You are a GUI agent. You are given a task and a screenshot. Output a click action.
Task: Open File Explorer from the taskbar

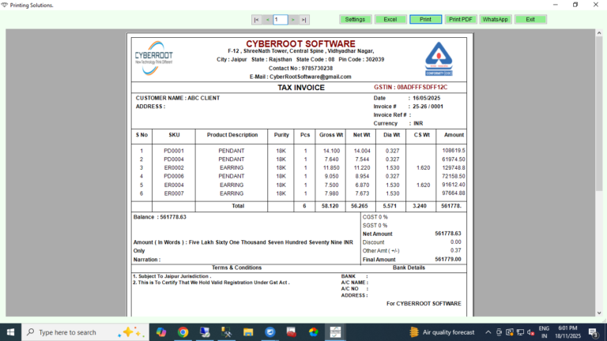[x=248, y=332]
